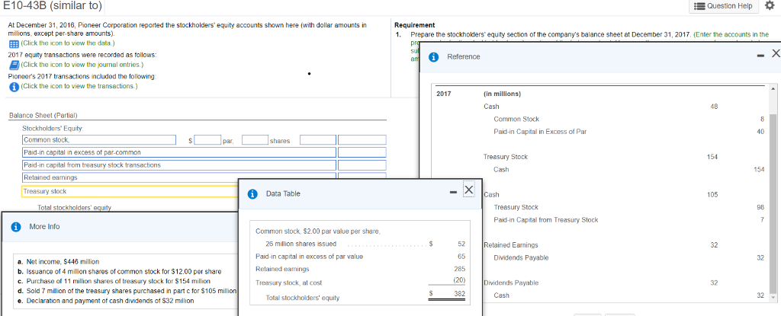
Task: Click the par value input box
Action: (207, 141)
